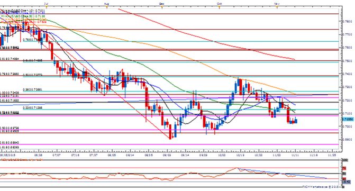Click the 0.500 Fibonacci label near 0.6973

click(9, 128)
